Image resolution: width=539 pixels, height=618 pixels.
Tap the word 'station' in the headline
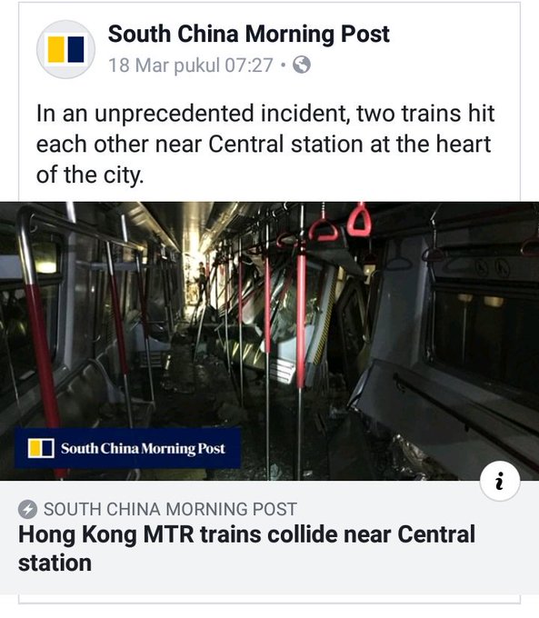(x=55, y=563)
